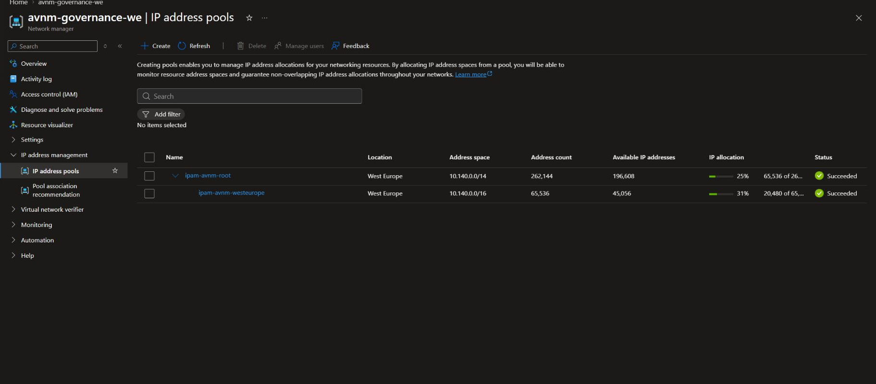Click the '20,480 of 65,...' allocation text
Screen dimensions: 876x384
[784, 193]
